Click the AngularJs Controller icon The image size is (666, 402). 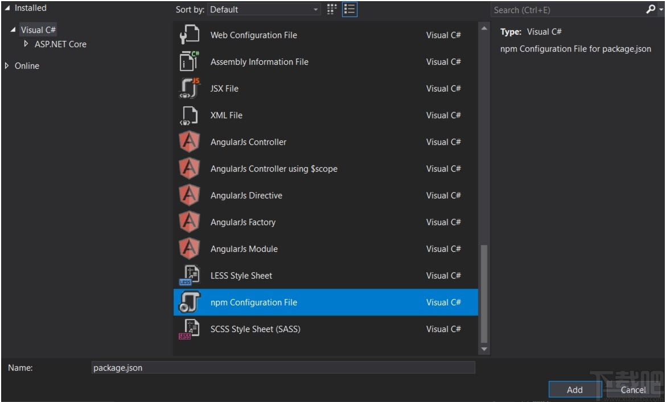(x=188, y=142)
